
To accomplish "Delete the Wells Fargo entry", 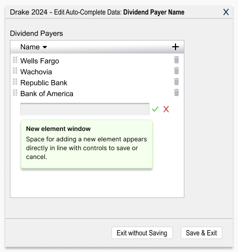I will point(177,60).
